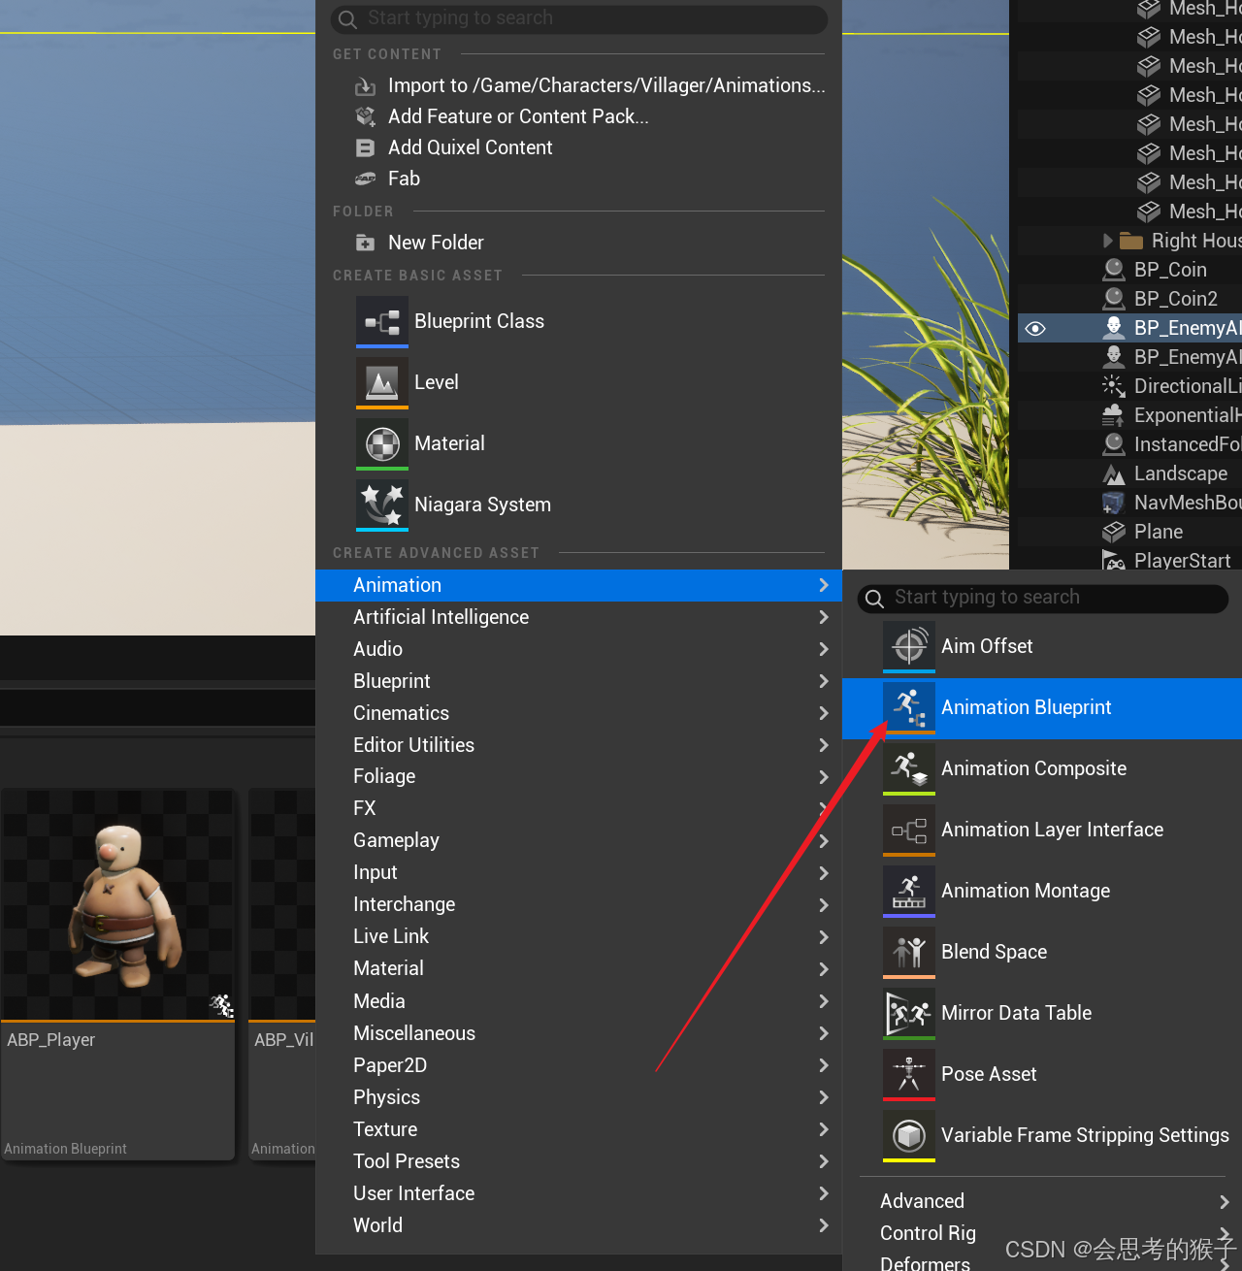The image size is (1242, 1271).
Task: Select Add Feature or Content Pack
Action: pyautogui.click(x=578, y=116)
